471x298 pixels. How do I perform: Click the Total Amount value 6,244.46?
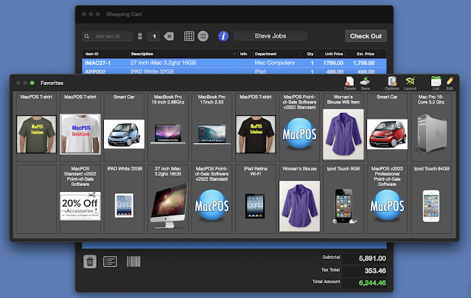[372, 283]
